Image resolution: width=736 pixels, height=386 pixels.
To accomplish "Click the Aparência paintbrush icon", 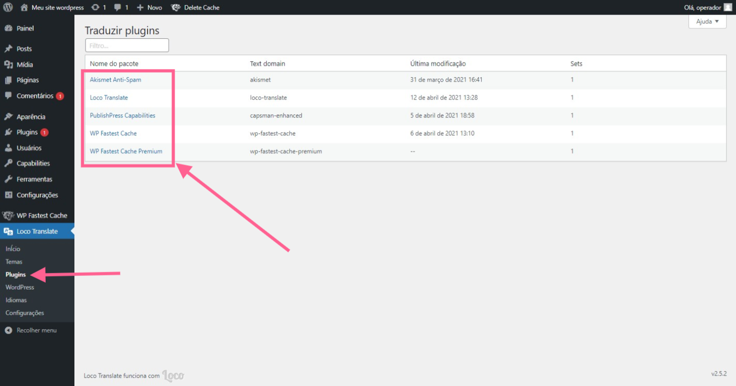I will coord(8,116).
